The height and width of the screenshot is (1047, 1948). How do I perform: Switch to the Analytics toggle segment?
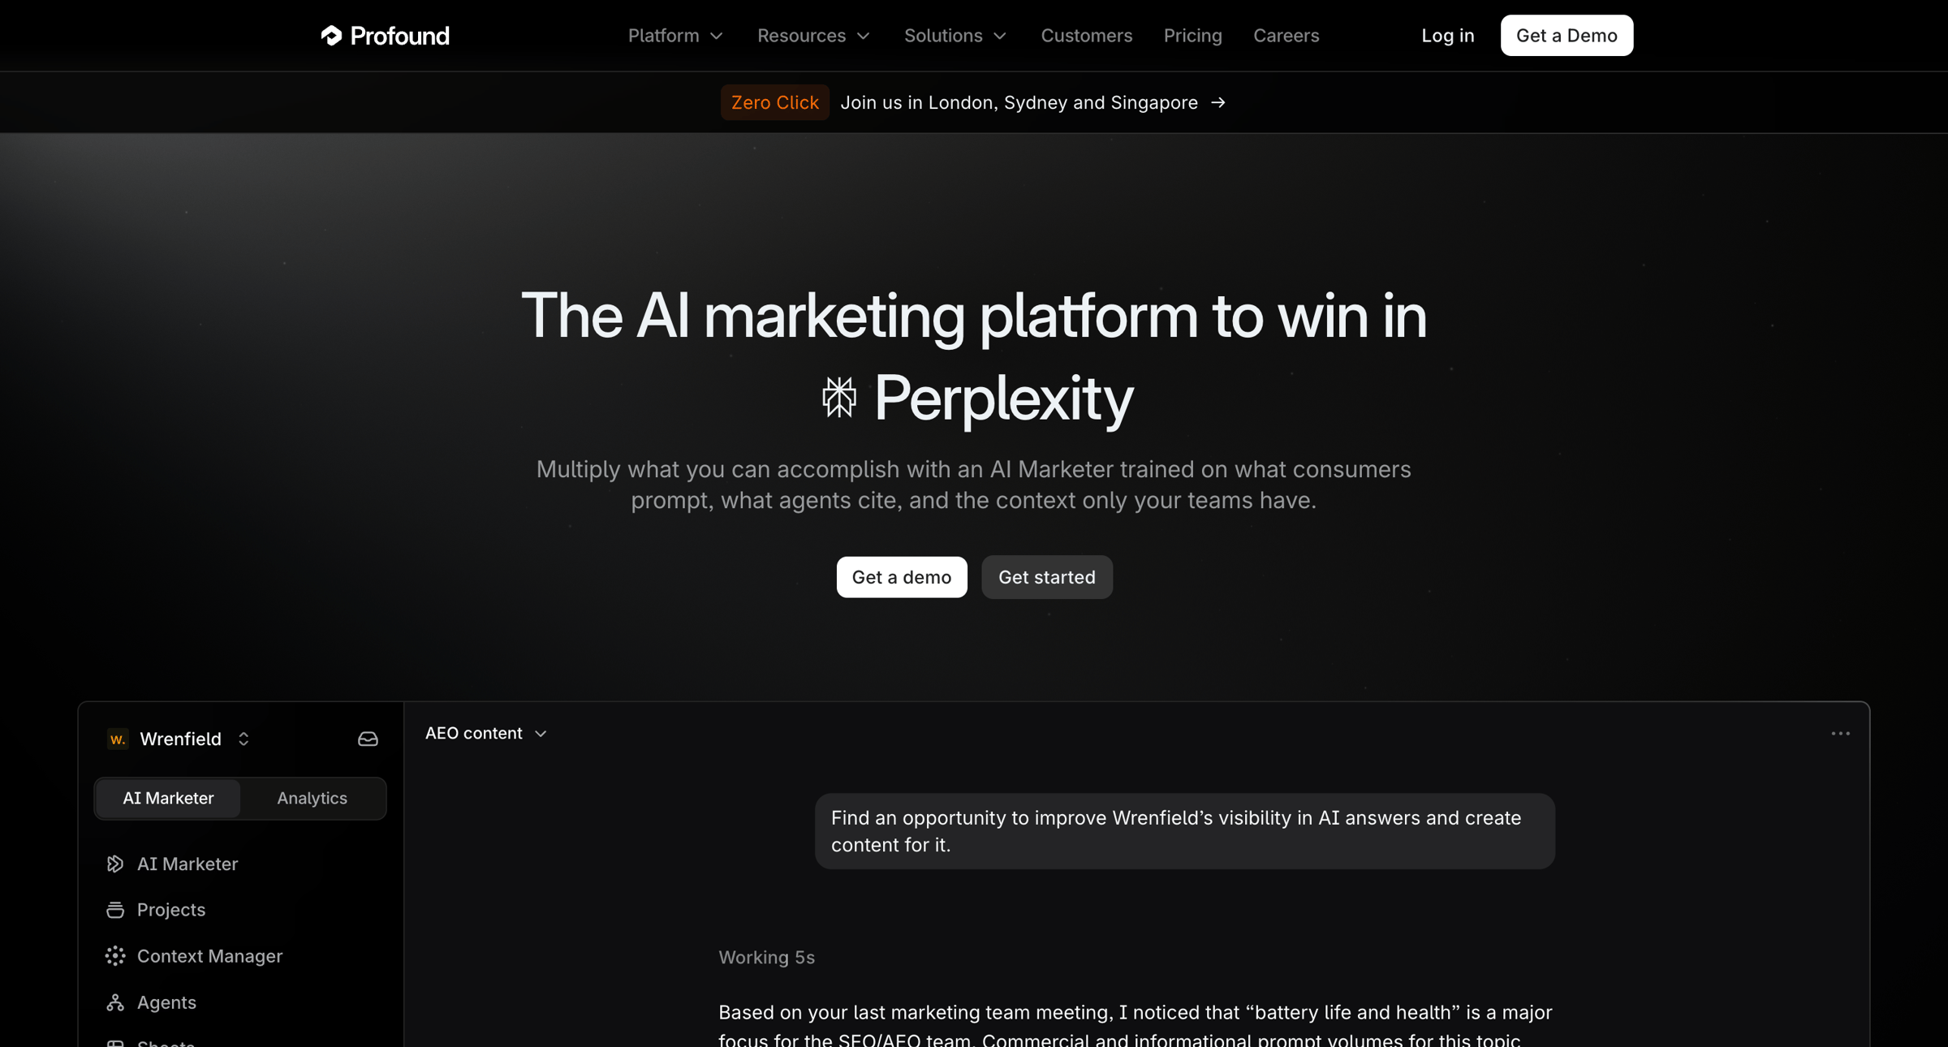tap(312, 798)
